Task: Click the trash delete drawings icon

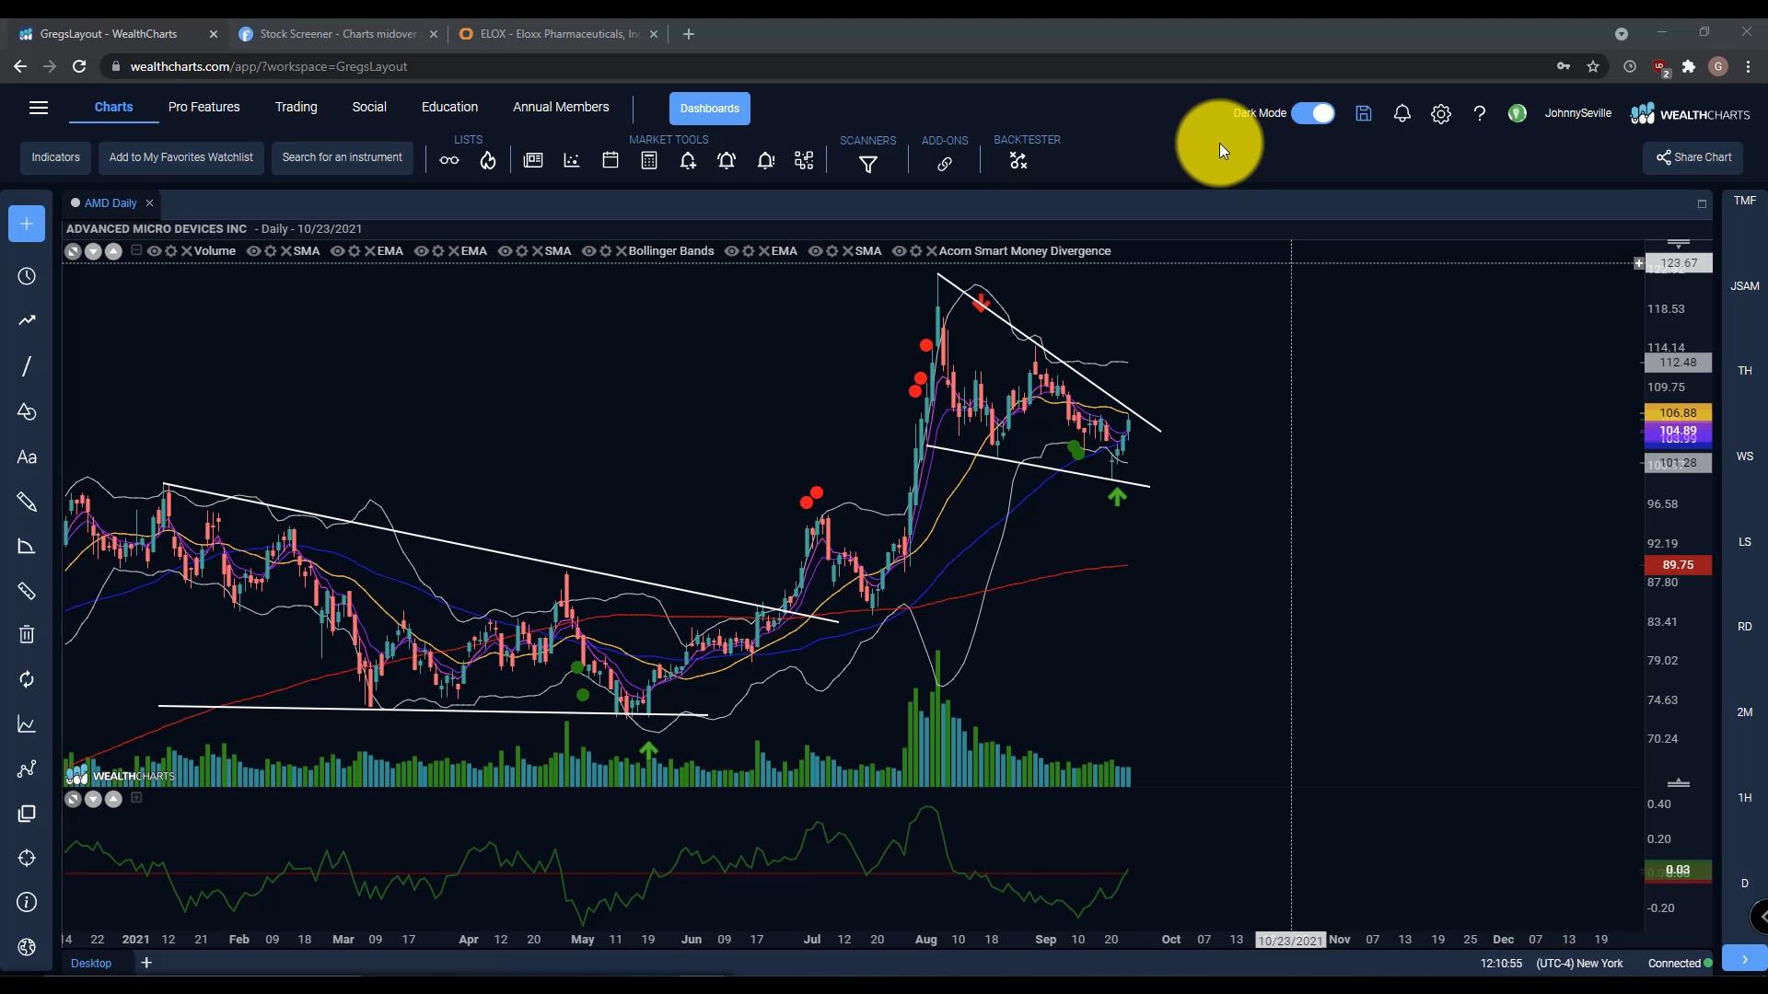Action: [x=27, y=634]
